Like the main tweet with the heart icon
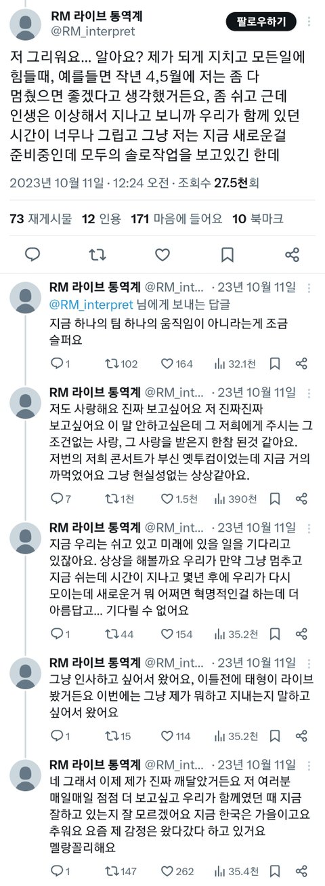The image size is (325, 886). pos(162,254)
